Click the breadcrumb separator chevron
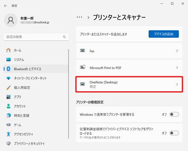 (88, 17)
